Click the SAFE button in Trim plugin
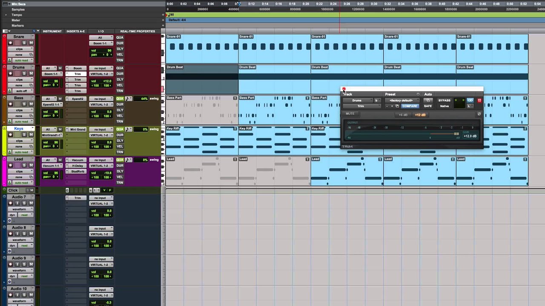The width and height of the screenshot is (545, 306). 428,106
